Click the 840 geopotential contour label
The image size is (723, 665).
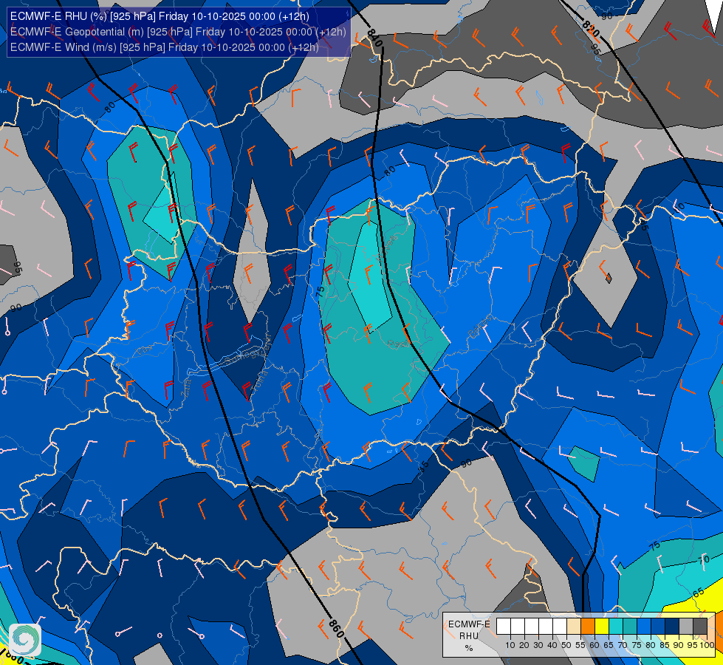click(x=375, y=38)
